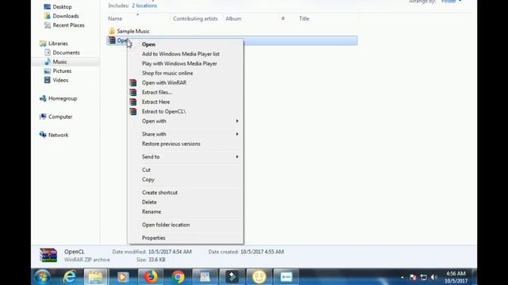Select Restore previous versions
The height and width of the screenshot is (285, 508).
pos(171,144)
